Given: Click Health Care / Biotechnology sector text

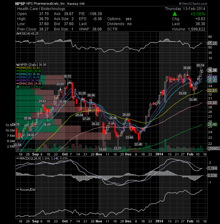Looking at the screenshot, I should [41, 9].
